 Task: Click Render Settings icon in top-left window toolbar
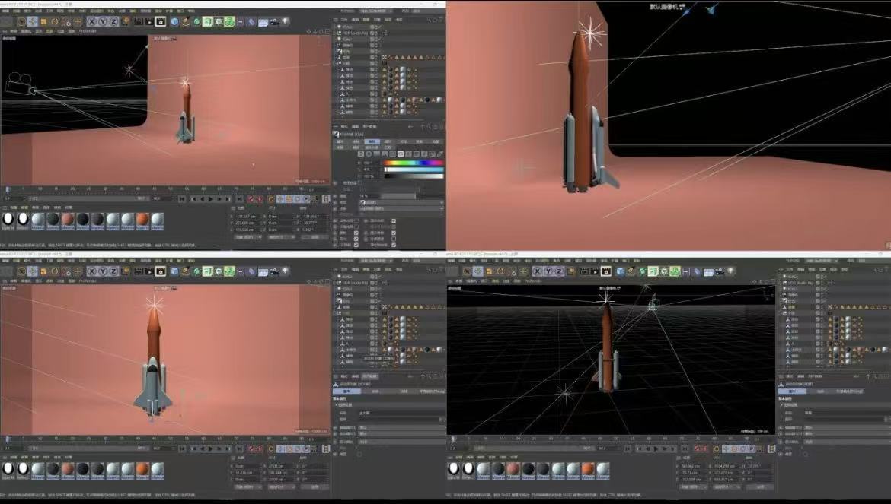[x=161, y=21]
